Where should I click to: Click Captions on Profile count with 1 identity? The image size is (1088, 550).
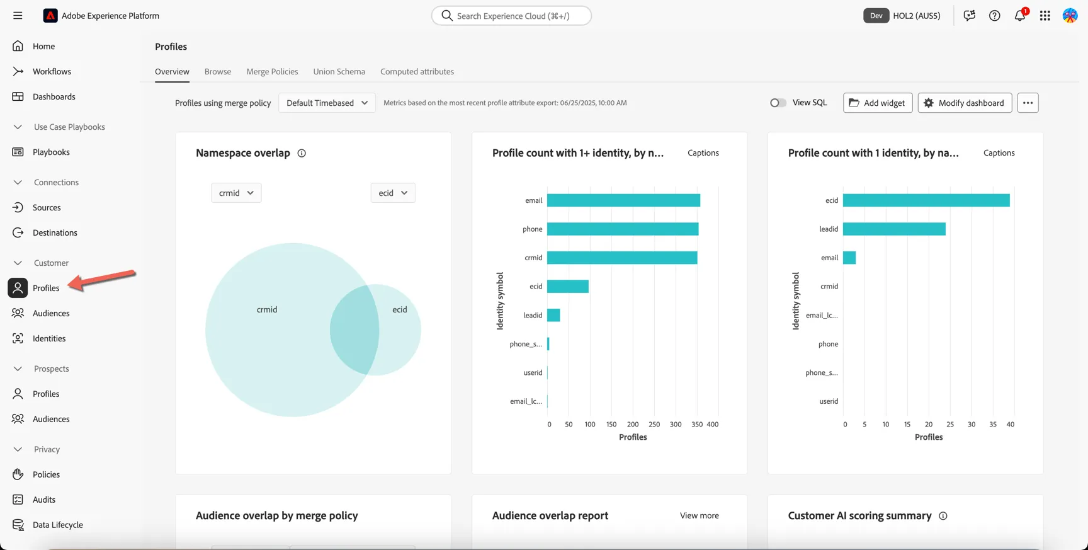point(999,153)
